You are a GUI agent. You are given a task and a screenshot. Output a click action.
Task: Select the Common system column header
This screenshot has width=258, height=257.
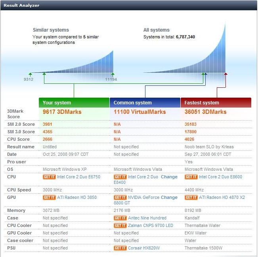click(x=145, y=102)
